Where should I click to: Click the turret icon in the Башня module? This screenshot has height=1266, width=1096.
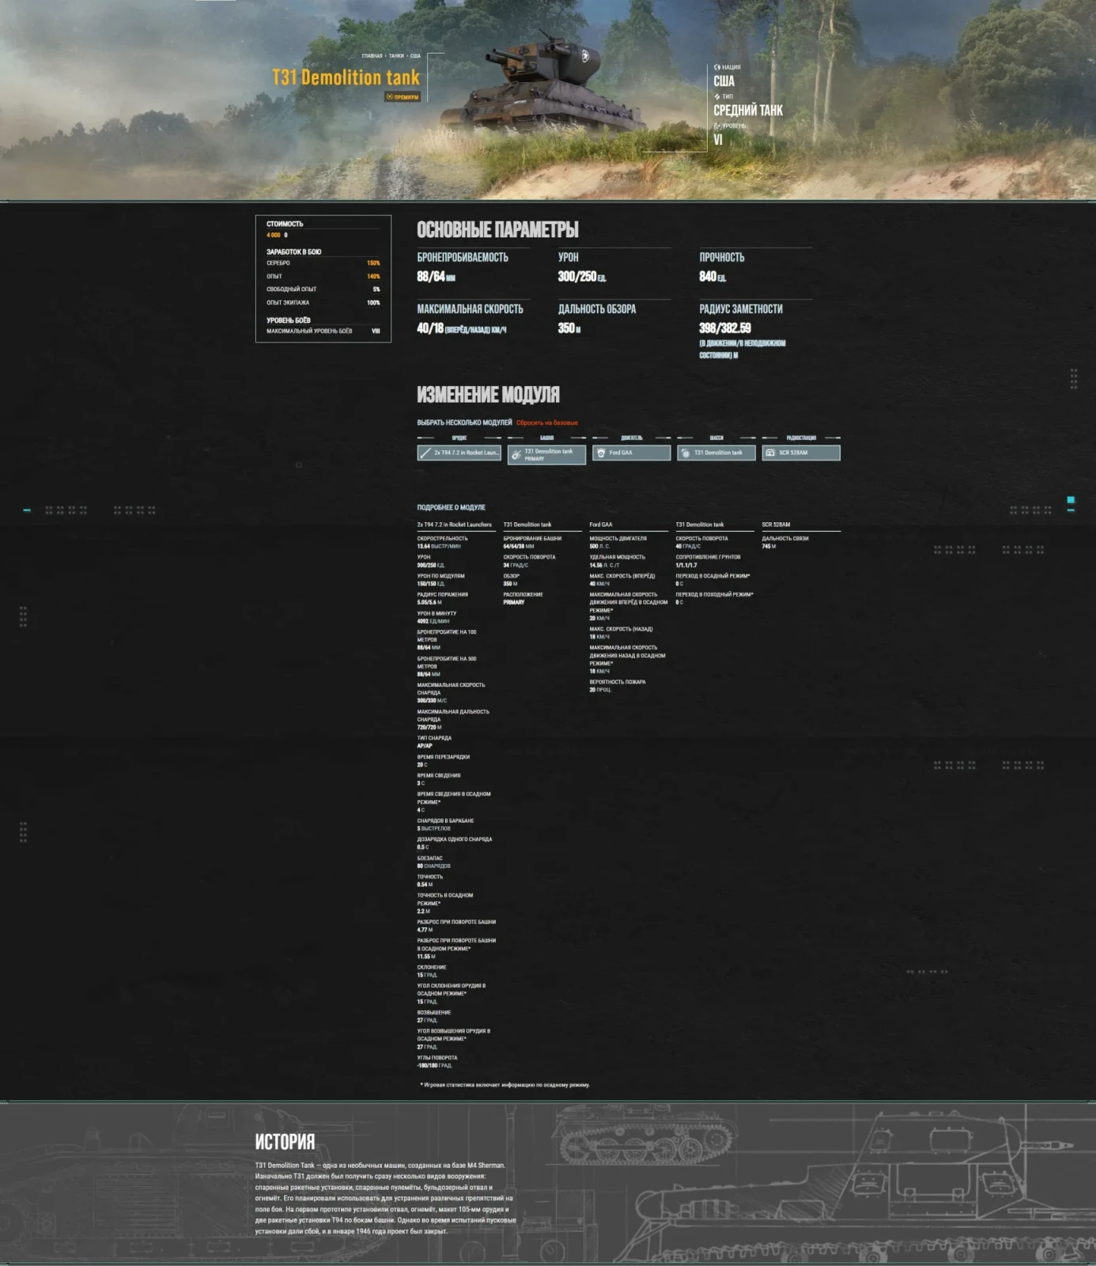pyautogui.click(x=516, y=454)
